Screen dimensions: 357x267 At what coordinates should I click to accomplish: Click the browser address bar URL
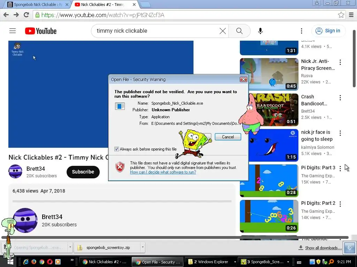[103, 15]
